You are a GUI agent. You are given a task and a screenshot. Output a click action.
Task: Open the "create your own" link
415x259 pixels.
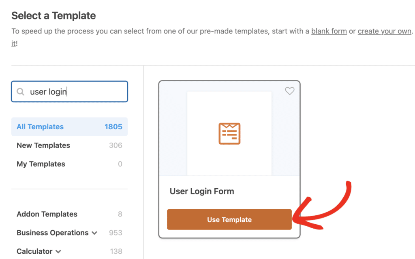click(x=384, y=31)
